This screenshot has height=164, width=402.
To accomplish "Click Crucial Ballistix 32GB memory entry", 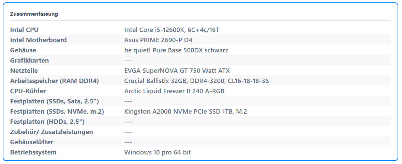I will point(197,81).
